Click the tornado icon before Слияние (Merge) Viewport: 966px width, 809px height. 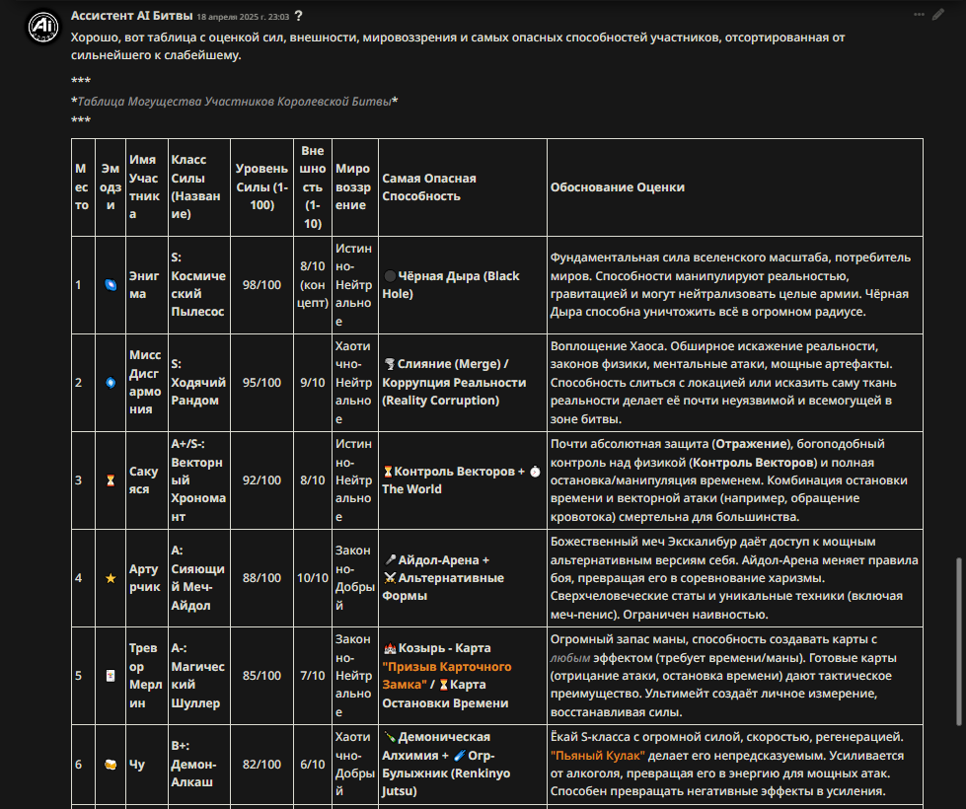(390, 364)
